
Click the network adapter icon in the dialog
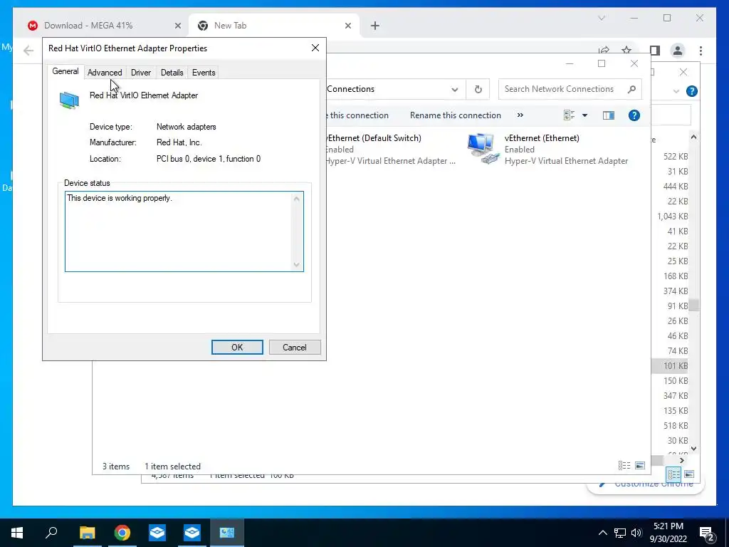69,100
